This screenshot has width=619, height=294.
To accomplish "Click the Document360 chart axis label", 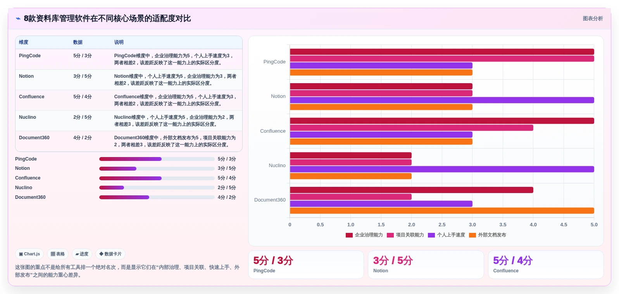I will pos(270,200).
